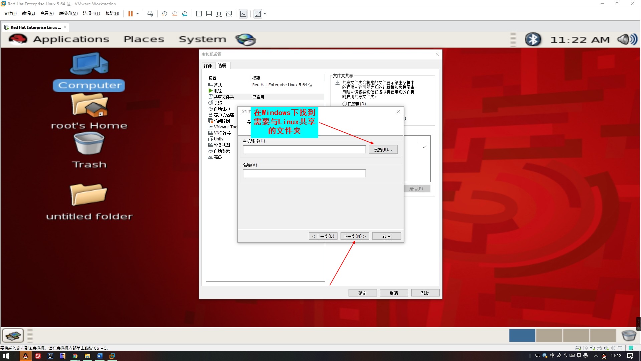
Task: Click the Send Ctrl+Alt+Del toolbar icon
Action: pos(150,14)
